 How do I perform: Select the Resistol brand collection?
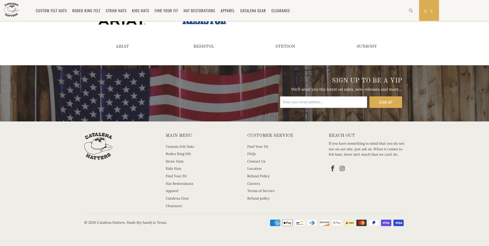coord(204,46)
